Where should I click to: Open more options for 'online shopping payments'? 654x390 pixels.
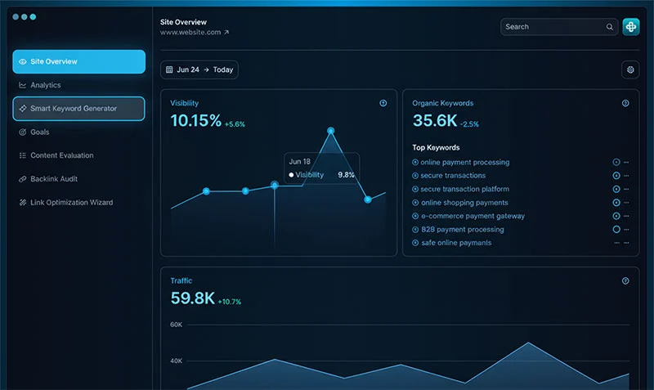click(x=627, y=203)
